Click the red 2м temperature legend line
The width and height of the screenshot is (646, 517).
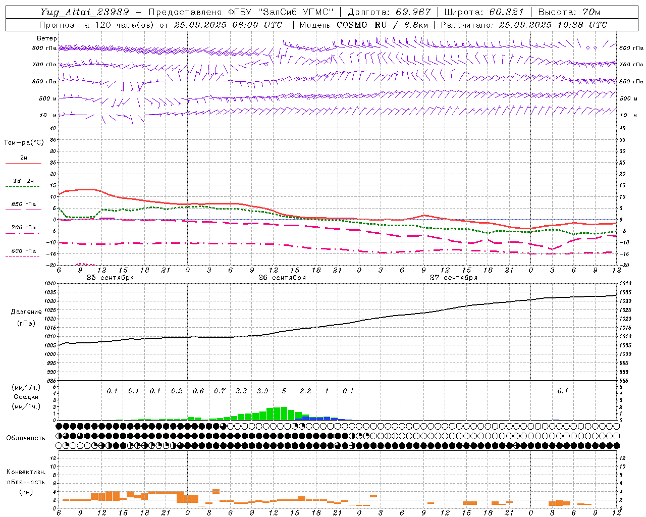23,163
